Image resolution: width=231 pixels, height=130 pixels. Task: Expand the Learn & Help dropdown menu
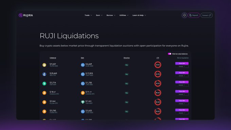(139, 15)
